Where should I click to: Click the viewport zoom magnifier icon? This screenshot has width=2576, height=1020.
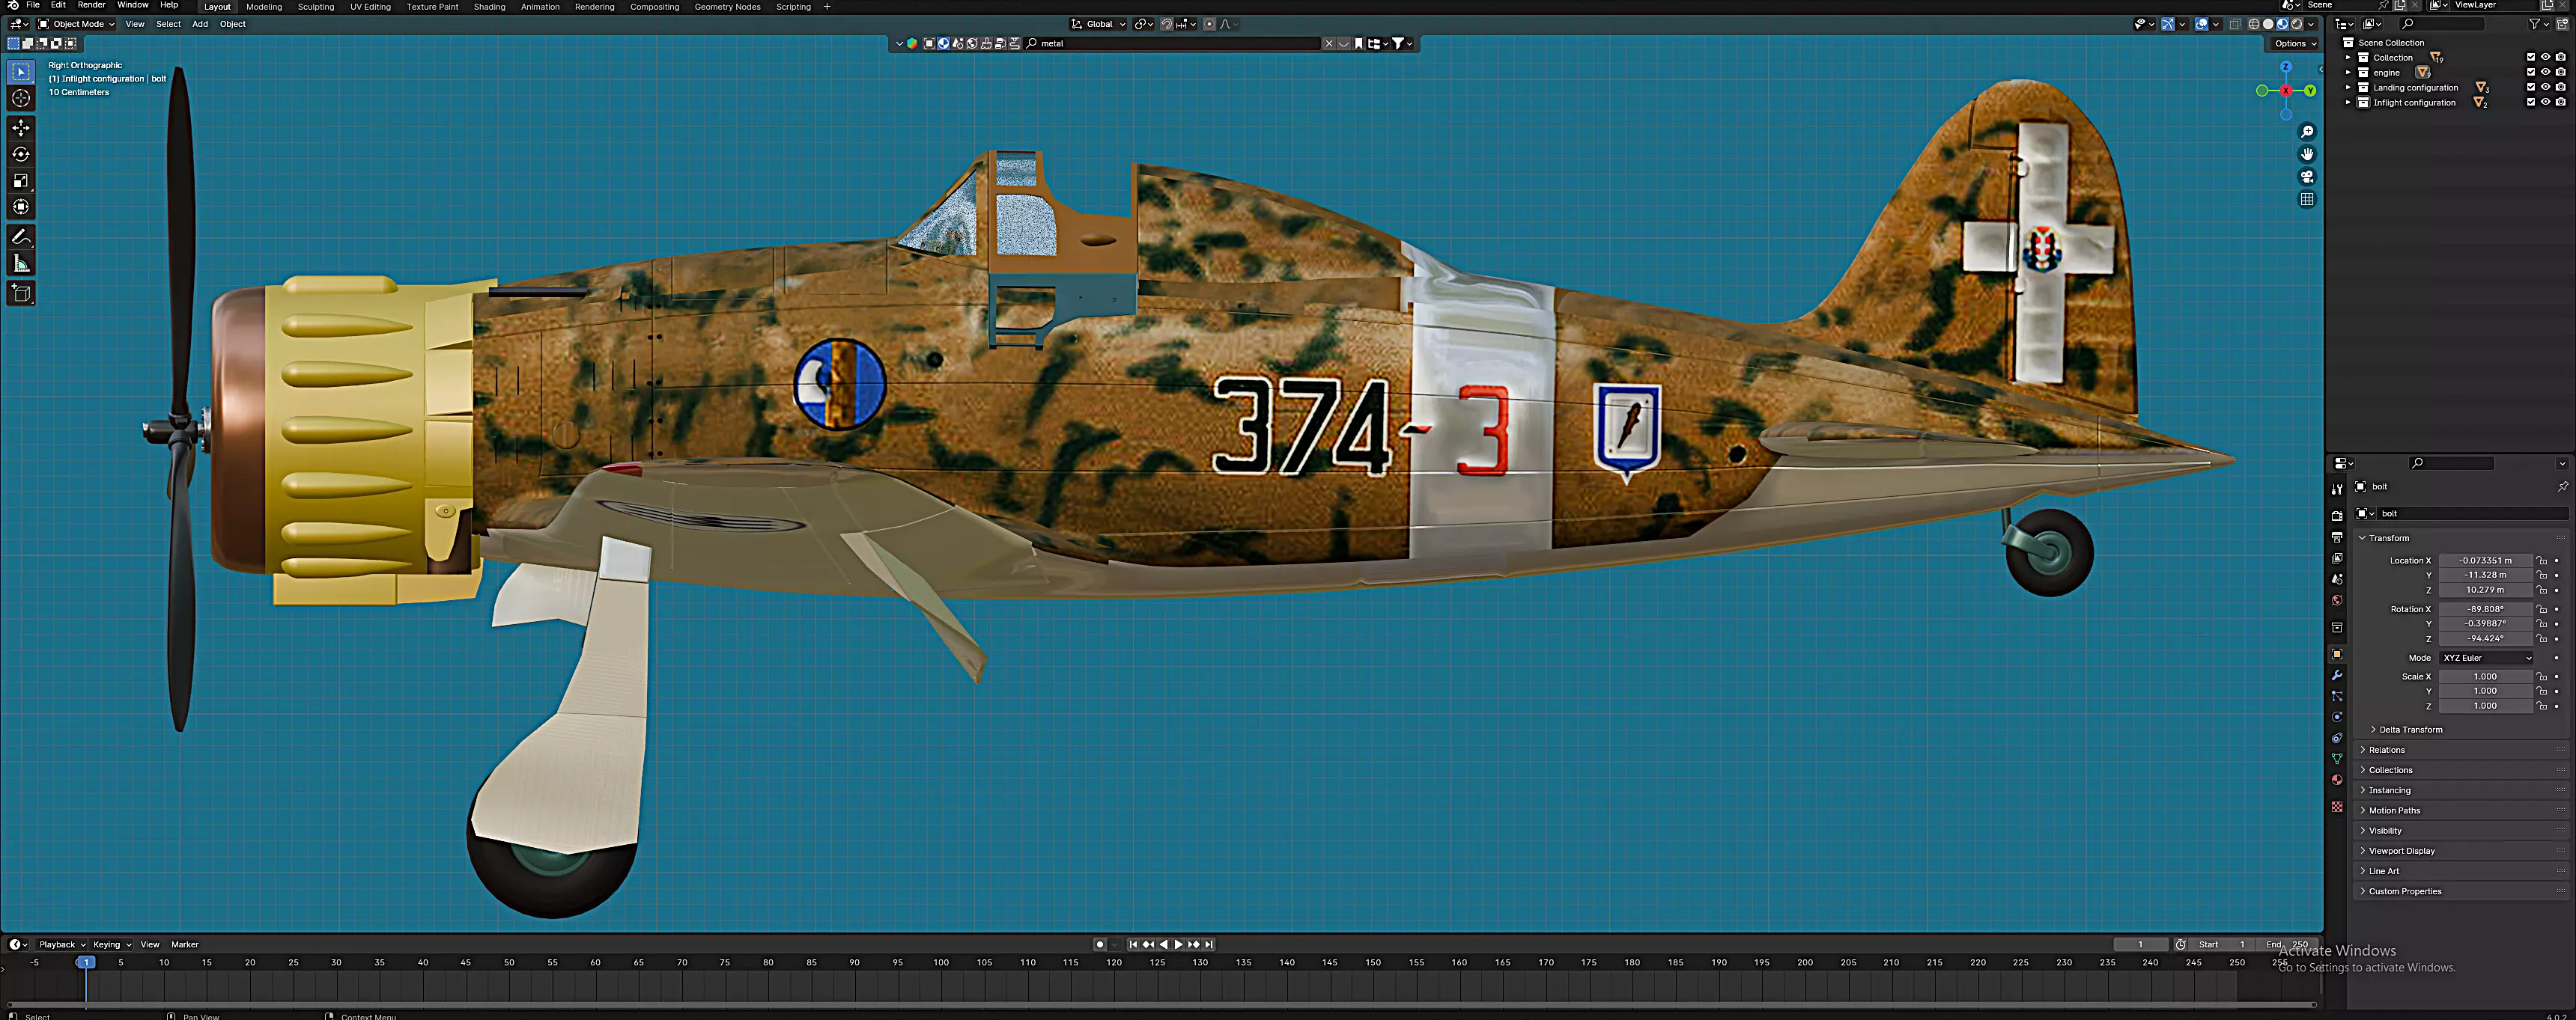click(x=2307, y=132)
